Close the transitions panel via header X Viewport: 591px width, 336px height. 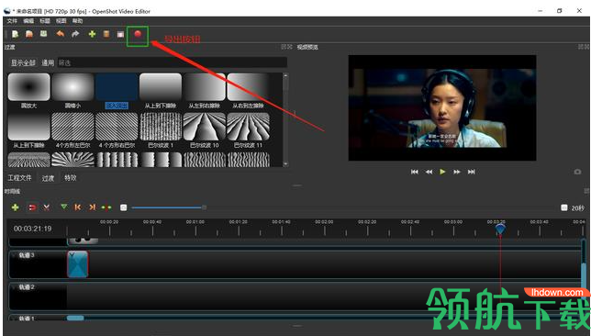tap(290, 47)
